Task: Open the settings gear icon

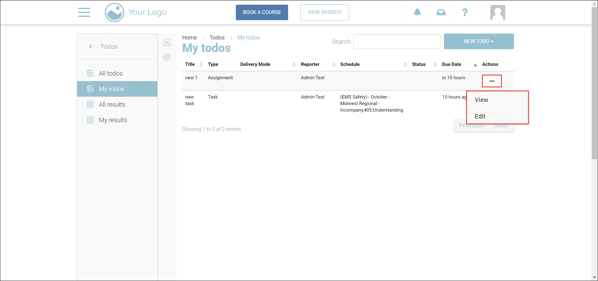Action: [167, 57]
